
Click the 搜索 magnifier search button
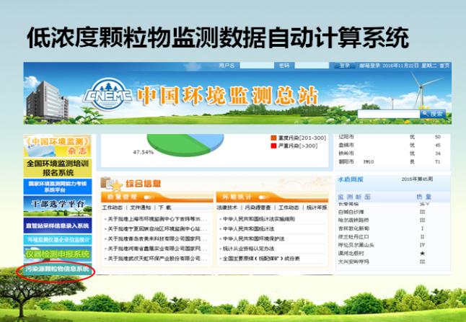[x=433, y=114]
